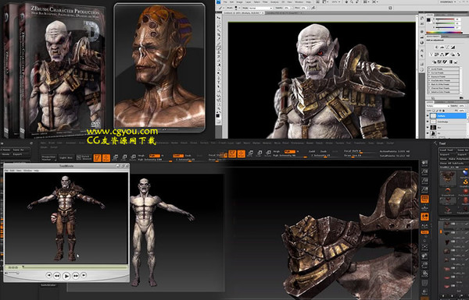Click Brightness/Contrast adjustment icon
Image resolution: width=469 pixels, height=300 pixels.
[437, 48]
